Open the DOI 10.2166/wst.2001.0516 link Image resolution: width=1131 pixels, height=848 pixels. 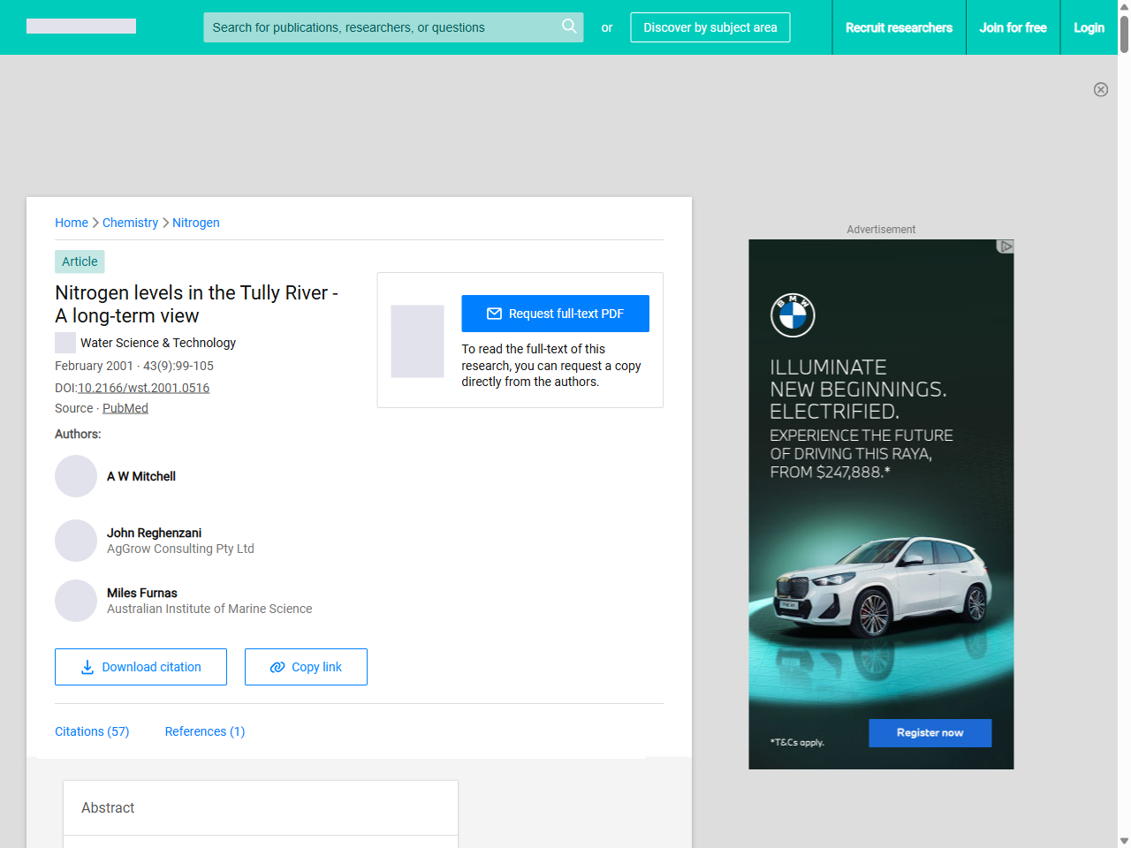[x=143, y=388]
